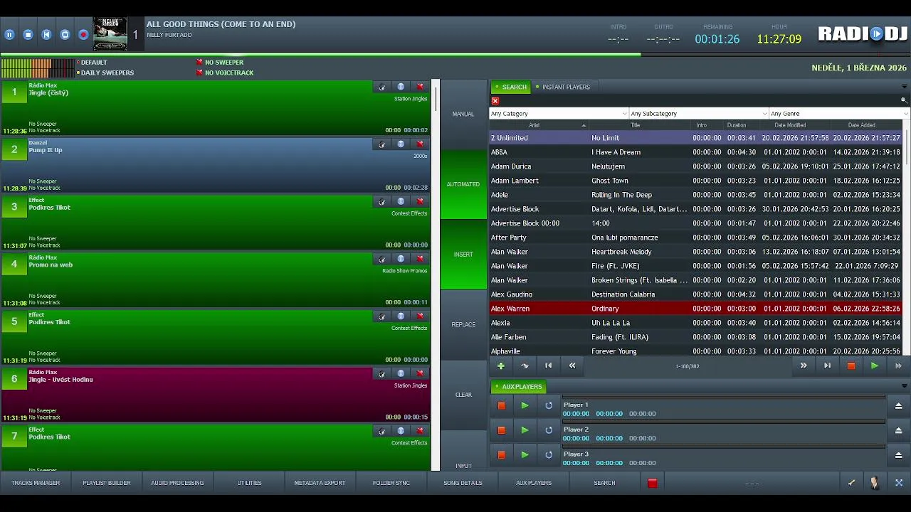Select the Daily Sweepers option
Screen dimensions: 911x512
pyautogui.click(x=105, y=73)
